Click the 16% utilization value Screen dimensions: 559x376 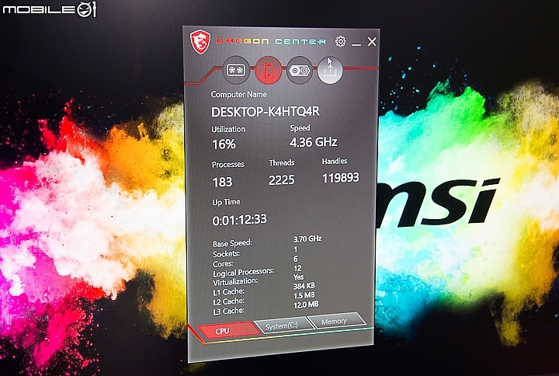[x=224, y=144]
